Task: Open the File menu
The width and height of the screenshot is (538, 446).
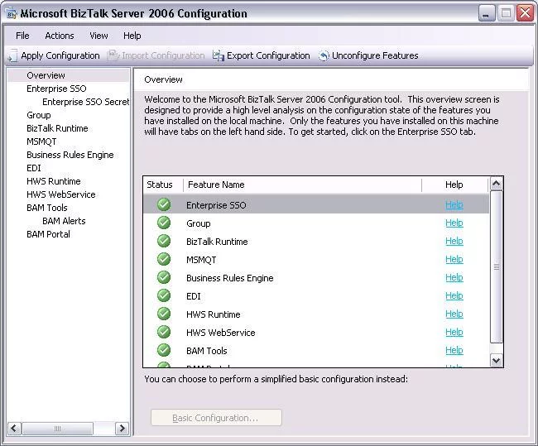Action: tap(22, 36)
